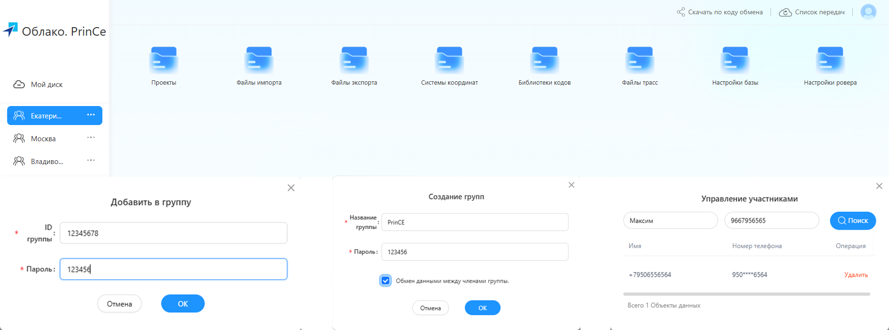Click the user avatar icon
Screen dimensions: 889x330
pos(869,12)
